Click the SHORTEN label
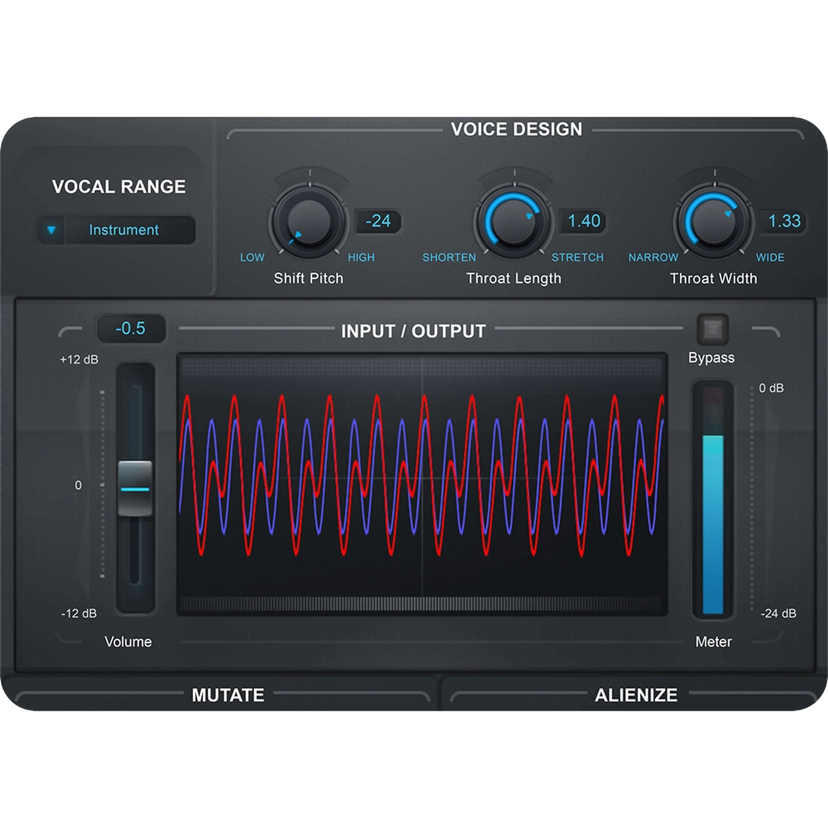The width and height of the screenshot is (828, 828). click(449, 258)
